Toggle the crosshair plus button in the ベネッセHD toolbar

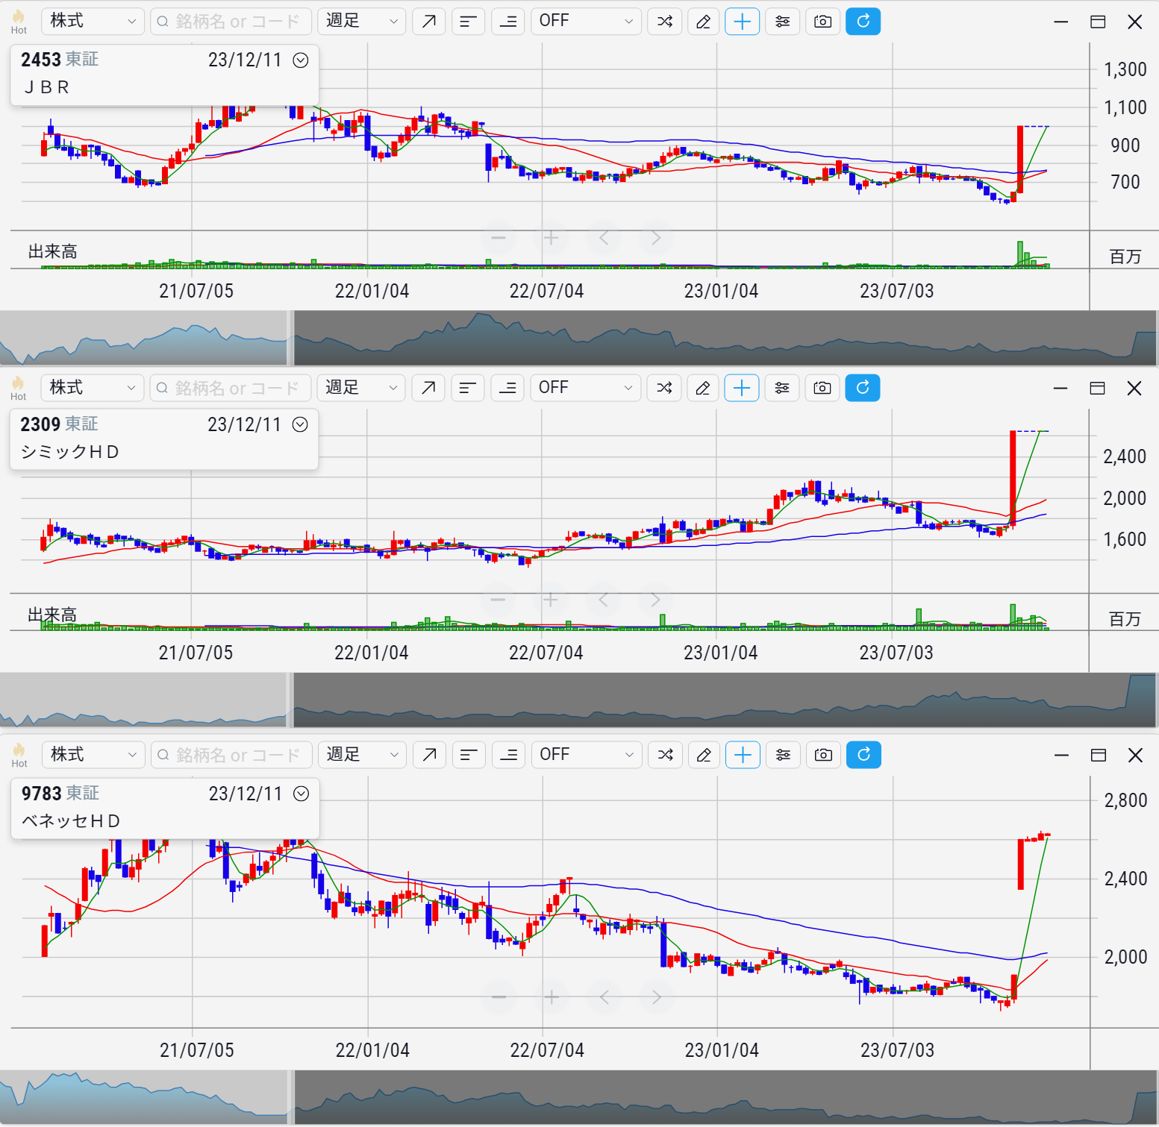(x=743, y=755)
